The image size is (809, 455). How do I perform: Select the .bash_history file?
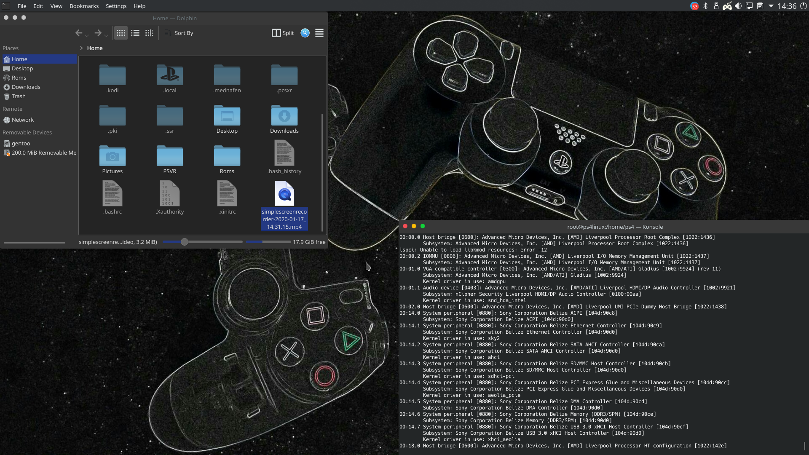pos(284,157)
